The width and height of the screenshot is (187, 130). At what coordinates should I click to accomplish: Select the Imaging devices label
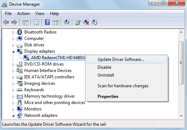click(x=40, y=83)
